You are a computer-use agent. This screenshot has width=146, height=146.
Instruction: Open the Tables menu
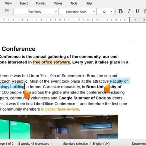[x=58, y=3]
